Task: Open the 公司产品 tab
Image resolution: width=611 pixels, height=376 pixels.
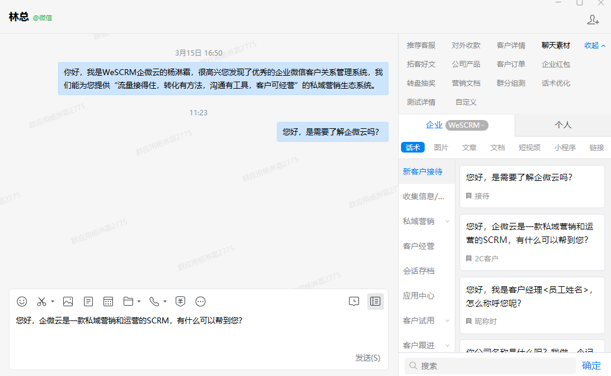Action: click(466, 64)
